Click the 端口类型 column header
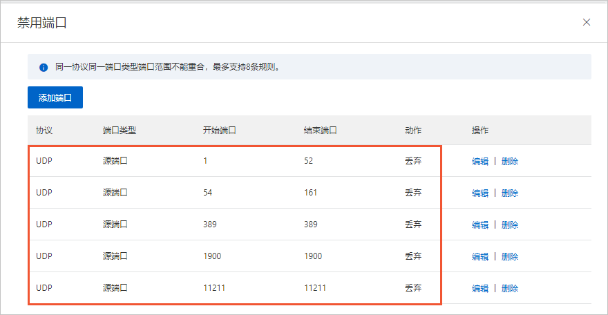Image resolution: width=608 pixels, height=315 pixels. coord(120,130)
